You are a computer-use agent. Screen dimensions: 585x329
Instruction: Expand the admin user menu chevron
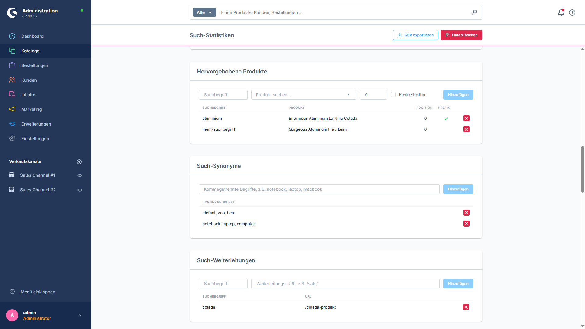[x=80, y=315]
